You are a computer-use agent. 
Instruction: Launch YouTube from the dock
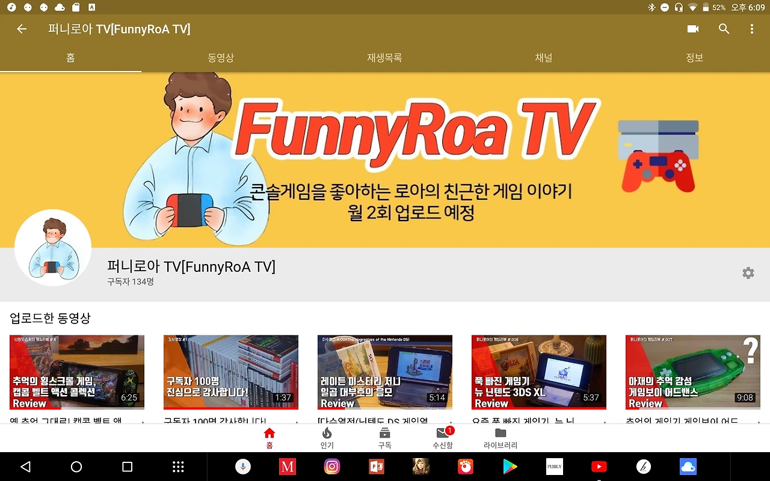click(599, 466)
